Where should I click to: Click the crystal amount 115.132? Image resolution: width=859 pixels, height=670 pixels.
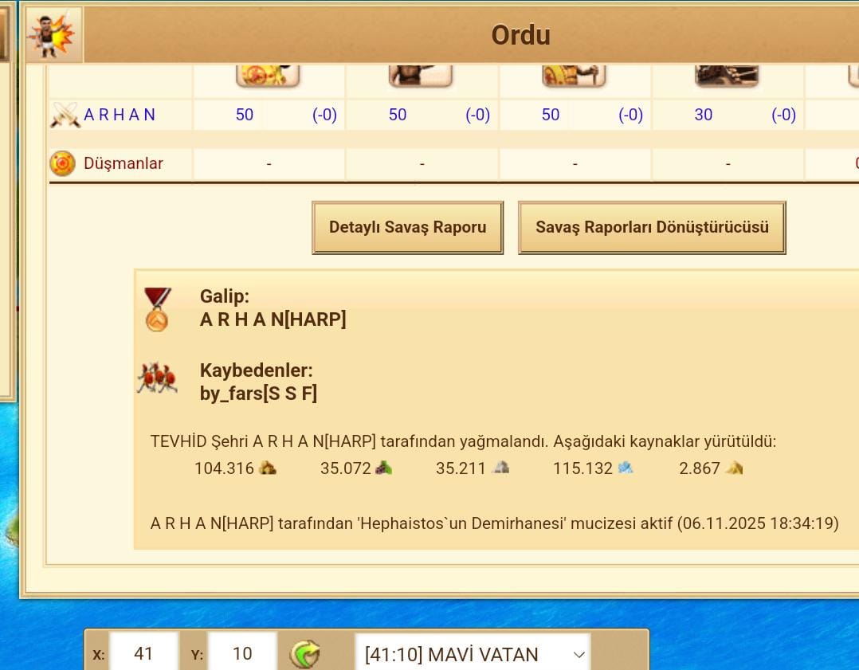pos(582,468)
